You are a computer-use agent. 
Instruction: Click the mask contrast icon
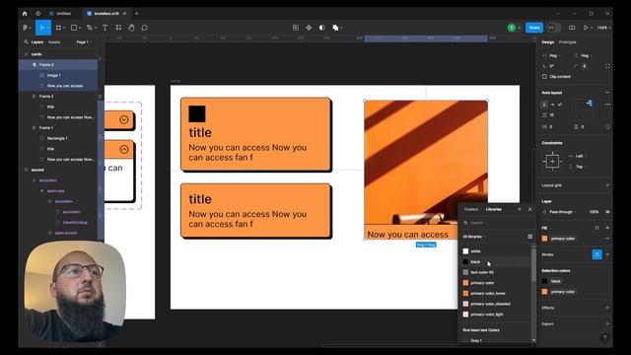[322, 28]
